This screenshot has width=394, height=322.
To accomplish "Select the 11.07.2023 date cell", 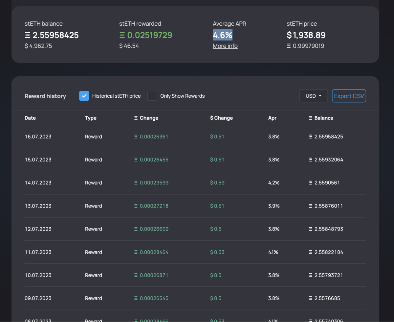I will pyautogui.click(x=38, y=252).
